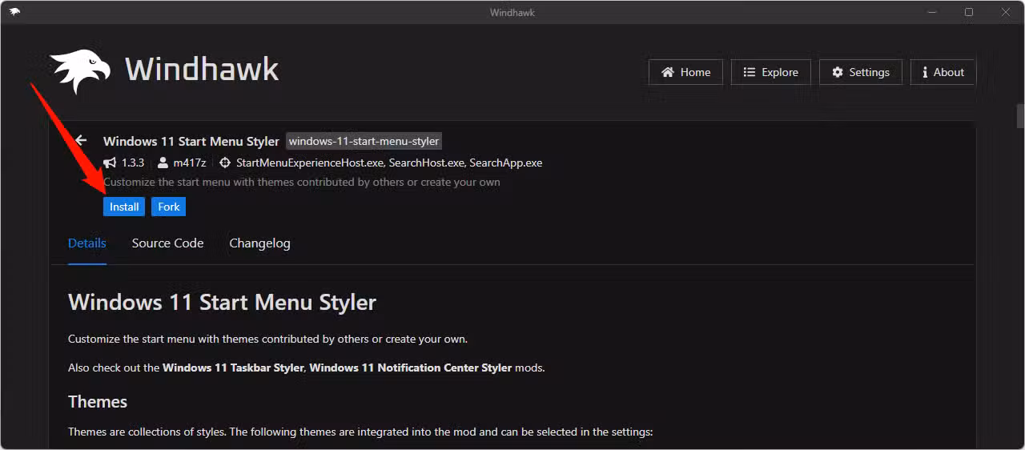View the Changelog tab
This screenshot has width=1025, height=450.
pyautogui.click(x=259, y=243)
